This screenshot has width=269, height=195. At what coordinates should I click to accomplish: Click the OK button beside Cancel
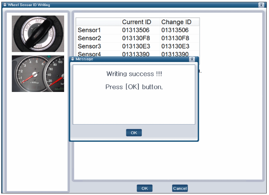[x=144, y=188]
